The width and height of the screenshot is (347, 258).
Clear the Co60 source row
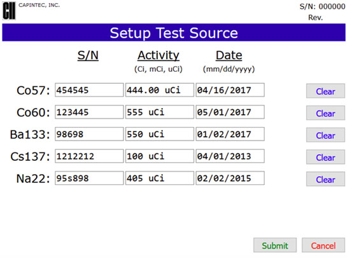tap(325, 113)
